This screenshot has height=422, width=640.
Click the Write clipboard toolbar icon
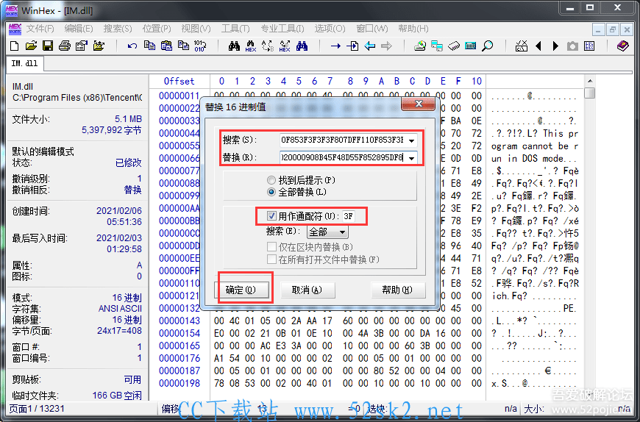click(183, 46)
